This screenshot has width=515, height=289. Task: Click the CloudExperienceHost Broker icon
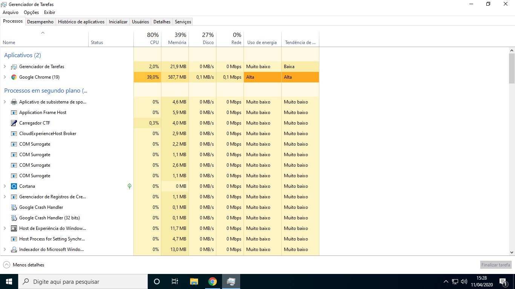(14, 134)
